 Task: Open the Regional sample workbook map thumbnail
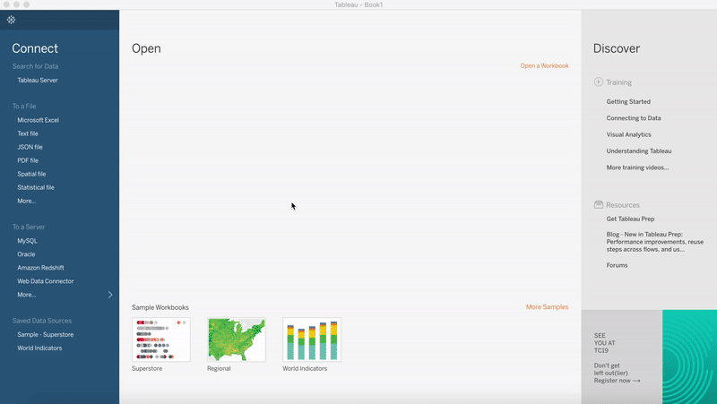[237, 340]
